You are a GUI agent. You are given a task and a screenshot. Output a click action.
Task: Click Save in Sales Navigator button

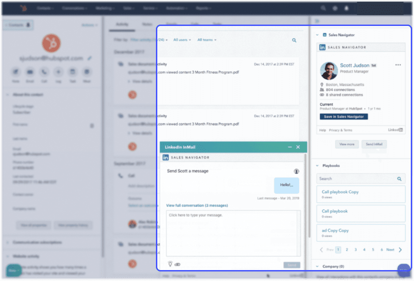pos(343,117)
